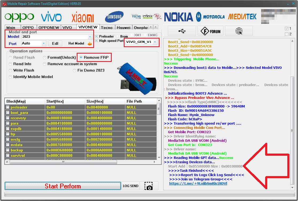Click the bottom progress bar
298x201 pixels.
tap(150, 194)
